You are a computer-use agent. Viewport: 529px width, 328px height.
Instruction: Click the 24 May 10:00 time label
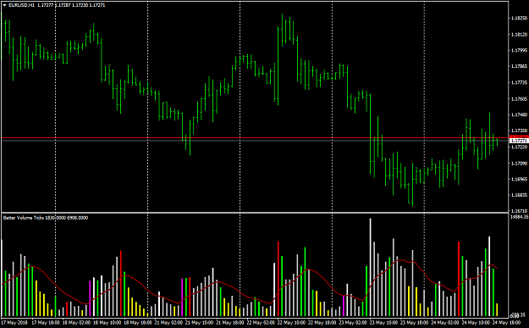pos(476,323)
